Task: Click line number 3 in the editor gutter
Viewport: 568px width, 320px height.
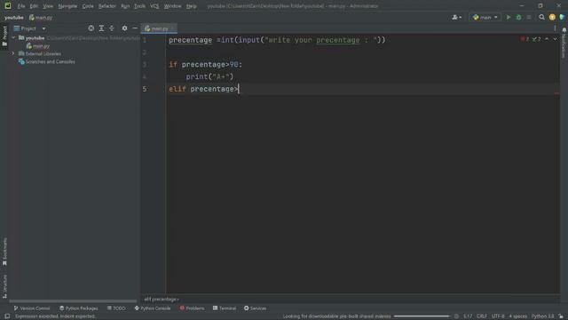Action: [145, 65]
